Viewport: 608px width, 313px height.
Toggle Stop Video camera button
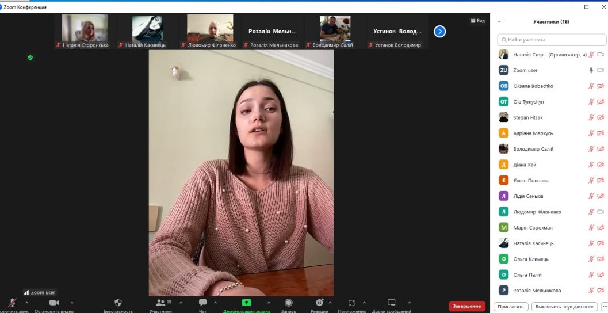pos(53,303)
